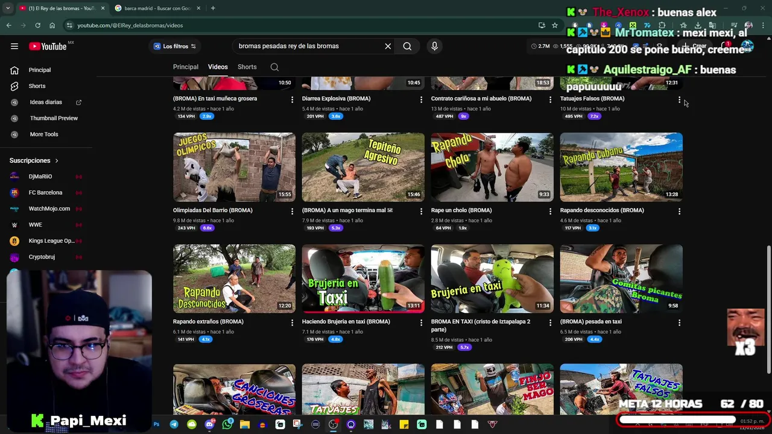This screenshot has height=434, width=772.
Task: Open Telegram from the taskbar
Action: coord(174,424)
